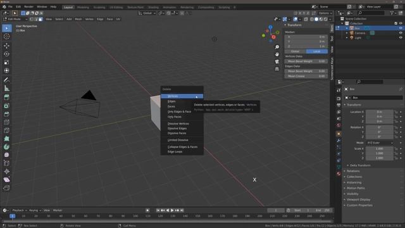
Task: Open the Edit Mode dropdown
Action: [x=15, y=19]
